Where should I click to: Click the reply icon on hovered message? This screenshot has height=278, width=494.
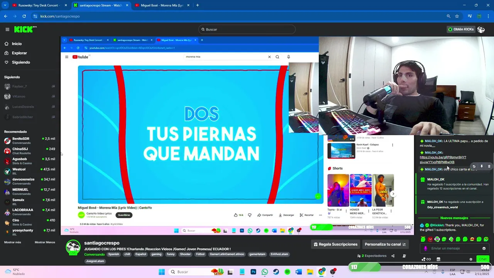point(474,166)
